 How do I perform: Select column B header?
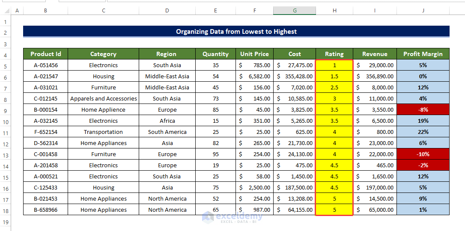tap(46, 11)
